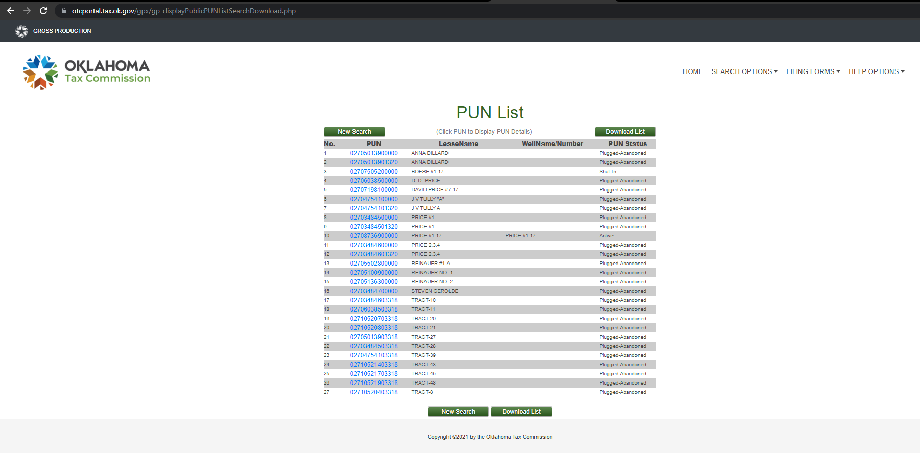Open PUN 02705502800000 for REINAUER #1-A
The width and height of the screenshot is (920, 455).
[x=374, y=264]
